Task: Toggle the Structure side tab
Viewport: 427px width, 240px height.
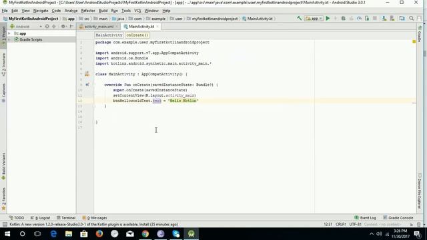Action: [x=3, y=65]
